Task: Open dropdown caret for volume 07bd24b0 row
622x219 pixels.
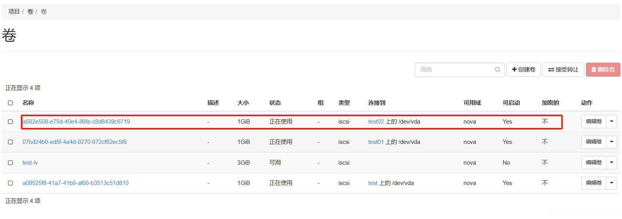Action: pyautogui.click(x=611, y=142)
